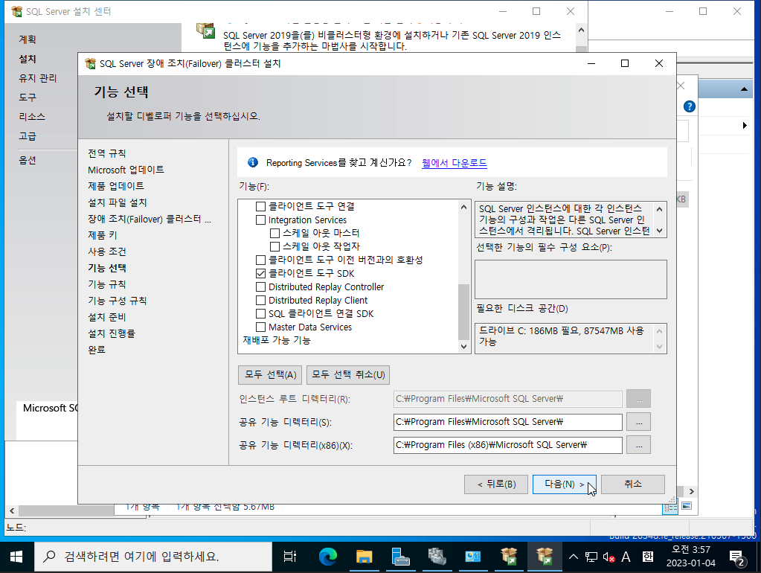Click Microsoft 업데이트 wizard step
761x573 pixels.
click(126, 170)
